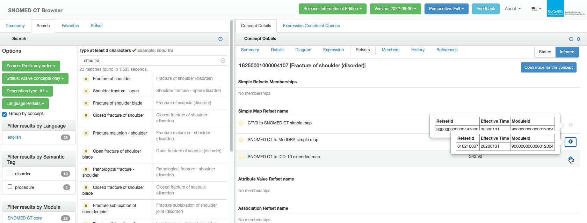This screenshot has width=587, height=223.
Task: Click the Feedback button
Action: click(x=486, y=9)
